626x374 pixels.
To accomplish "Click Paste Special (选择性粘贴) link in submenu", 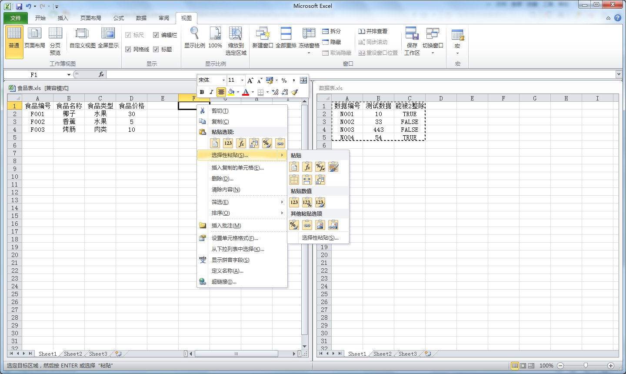I will click(x=320, y=238).
